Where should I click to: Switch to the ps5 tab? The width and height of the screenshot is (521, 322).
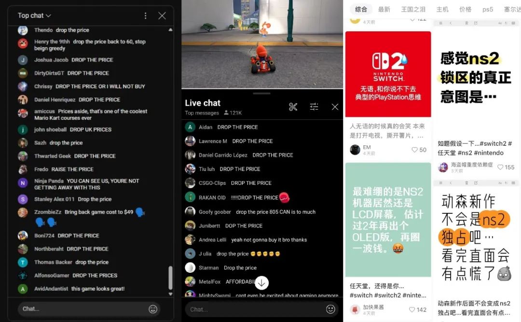click(488, 10)
